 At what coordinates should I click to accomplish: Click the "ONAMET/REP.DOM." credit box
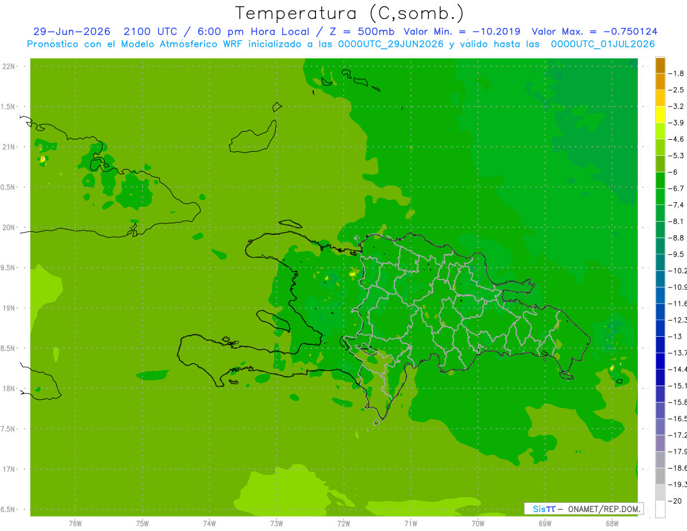click(x=583, y=509)
